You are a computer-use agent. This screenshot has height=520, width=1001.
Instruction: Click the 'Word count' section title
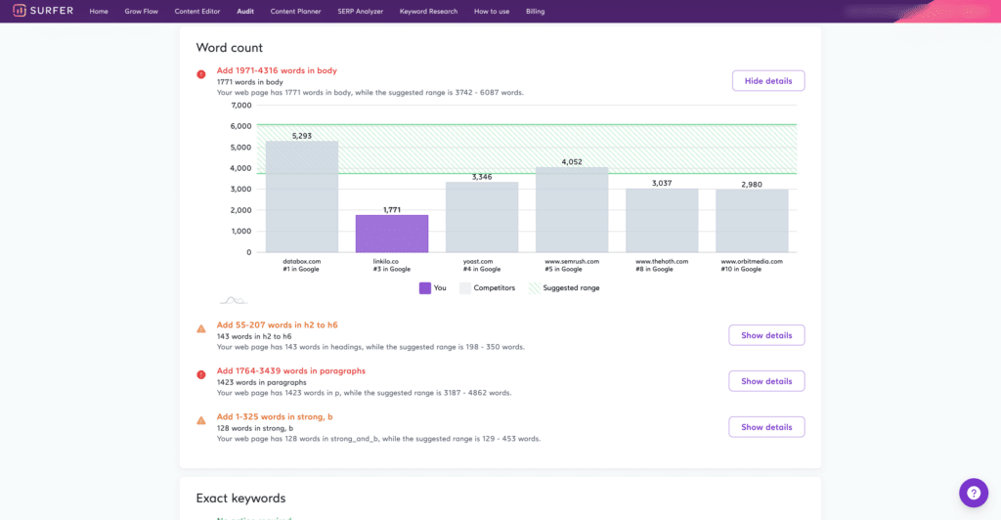[x=229, y=48]
